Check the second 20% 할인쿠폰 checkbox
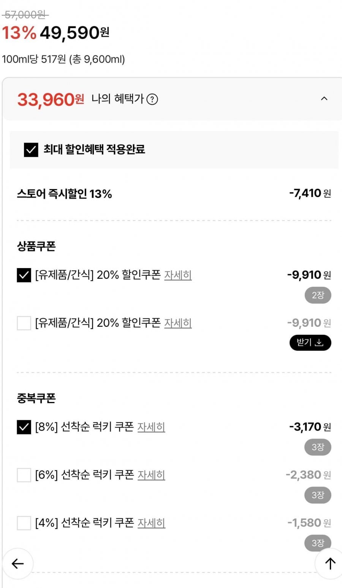The image size is (342, 588). coord(24,323)
